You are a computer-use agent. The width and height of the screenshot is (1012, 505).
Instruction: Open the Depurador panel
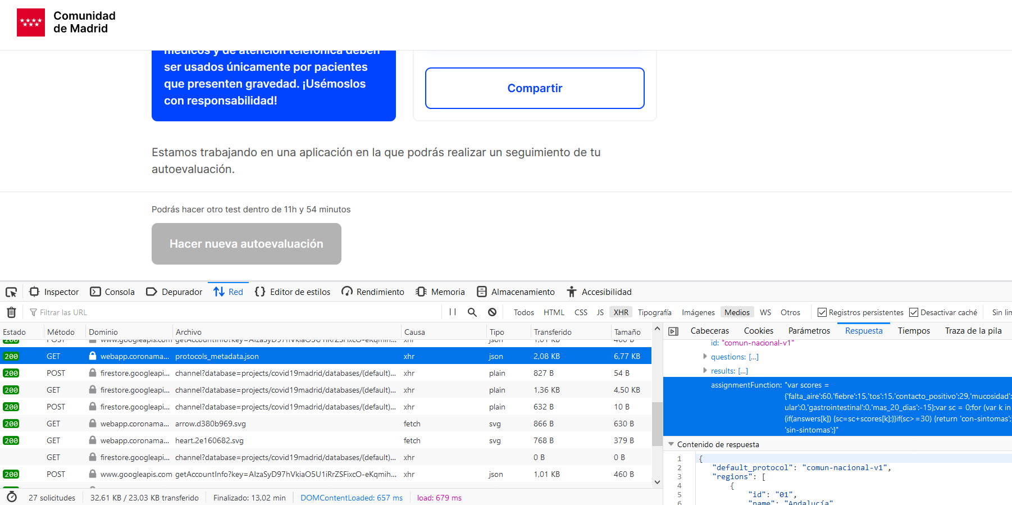coord(174,292)
